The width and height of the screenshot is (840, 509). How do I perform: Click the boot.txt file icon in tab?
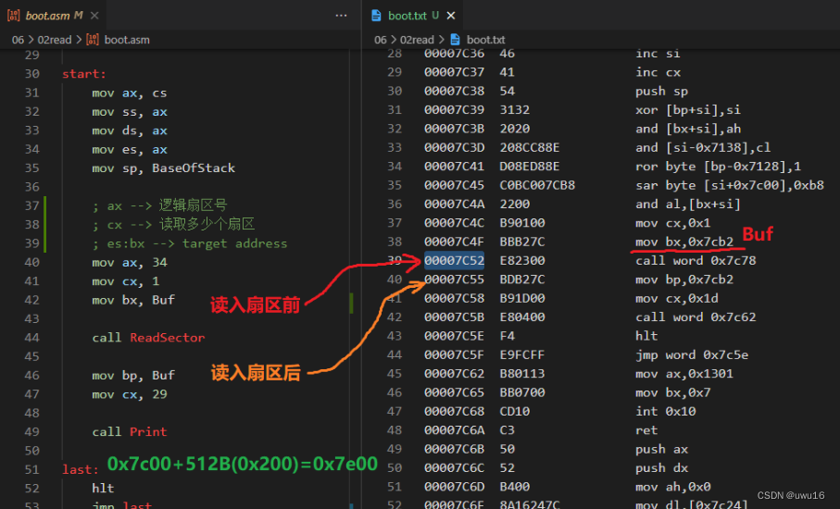(x=376, y=16)
